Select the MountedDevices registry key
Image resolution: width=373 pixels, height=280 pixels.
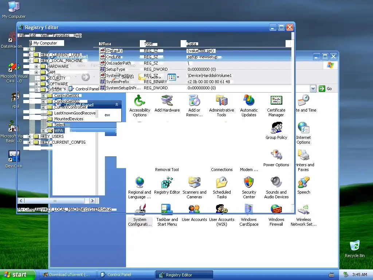tap(68, 119)
